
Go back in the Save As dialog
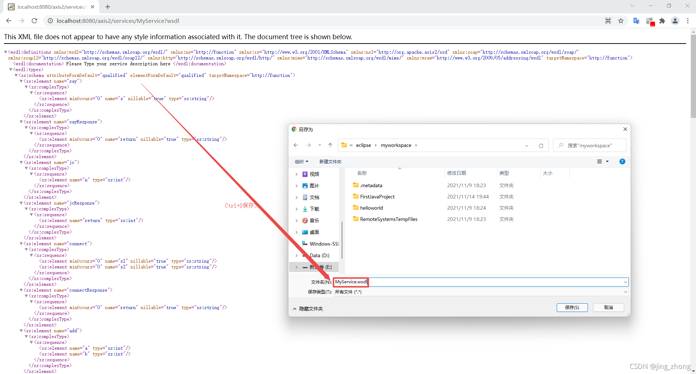click(296, 145)
